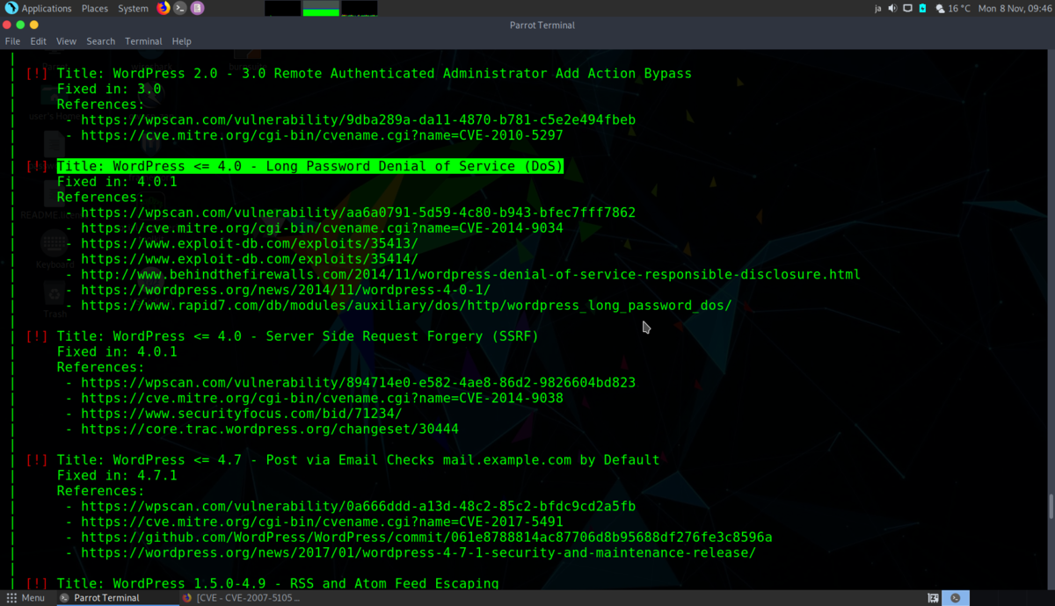Open the Menu button in the bottom panel
1055x606 pixels.
[25, 598]
